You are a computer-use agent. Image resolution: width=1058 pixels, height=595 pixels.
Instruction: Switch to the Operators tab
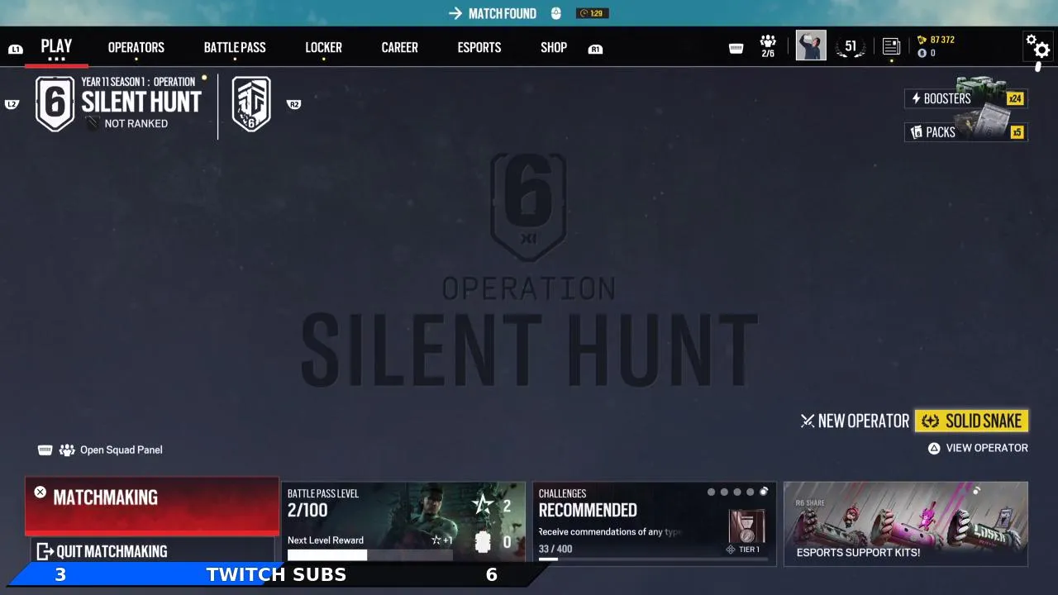pos(136,48)
